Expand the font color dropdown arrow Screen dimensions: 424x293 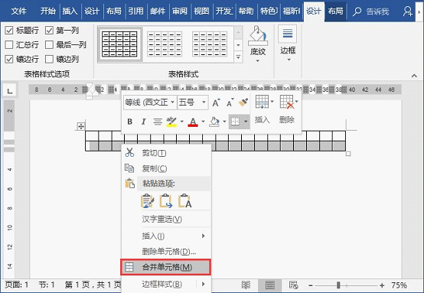click(203, 122)
